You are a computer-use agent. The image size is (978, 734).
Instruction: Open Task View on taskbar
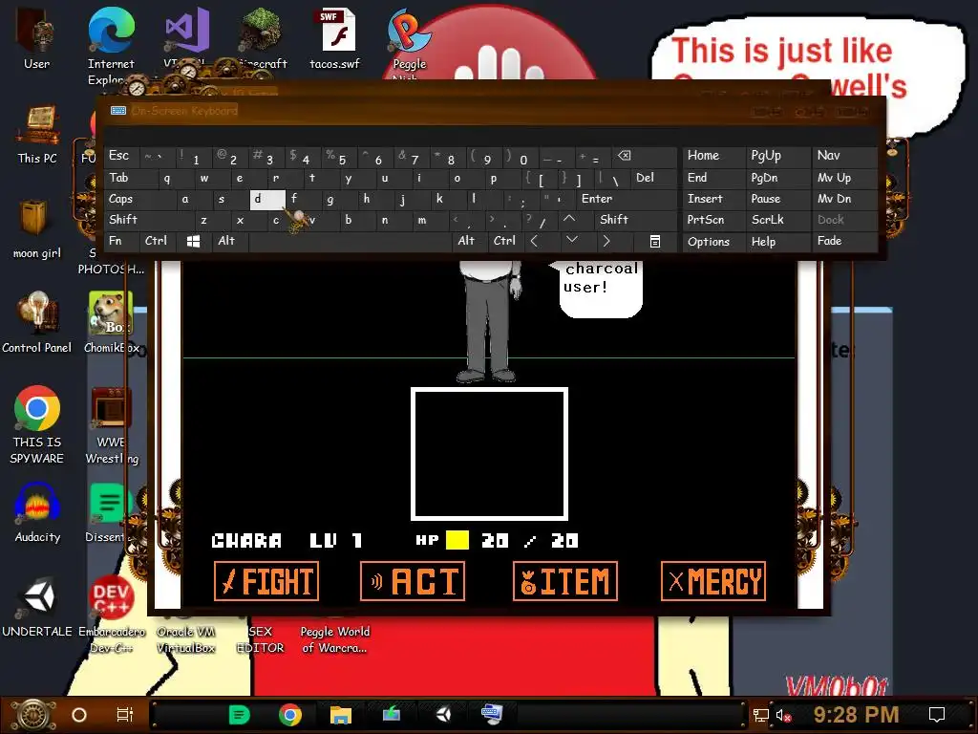[x=125, y=715]
